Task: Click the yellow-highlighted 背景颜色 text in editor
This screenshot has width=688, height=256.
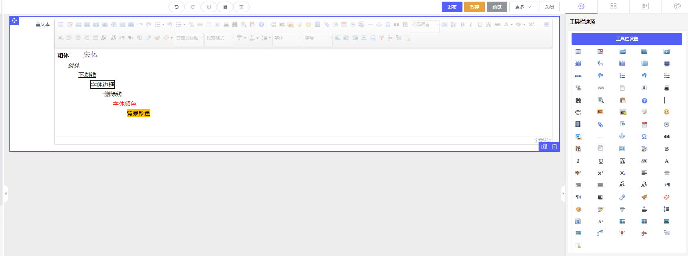Action: click(138, 113)
